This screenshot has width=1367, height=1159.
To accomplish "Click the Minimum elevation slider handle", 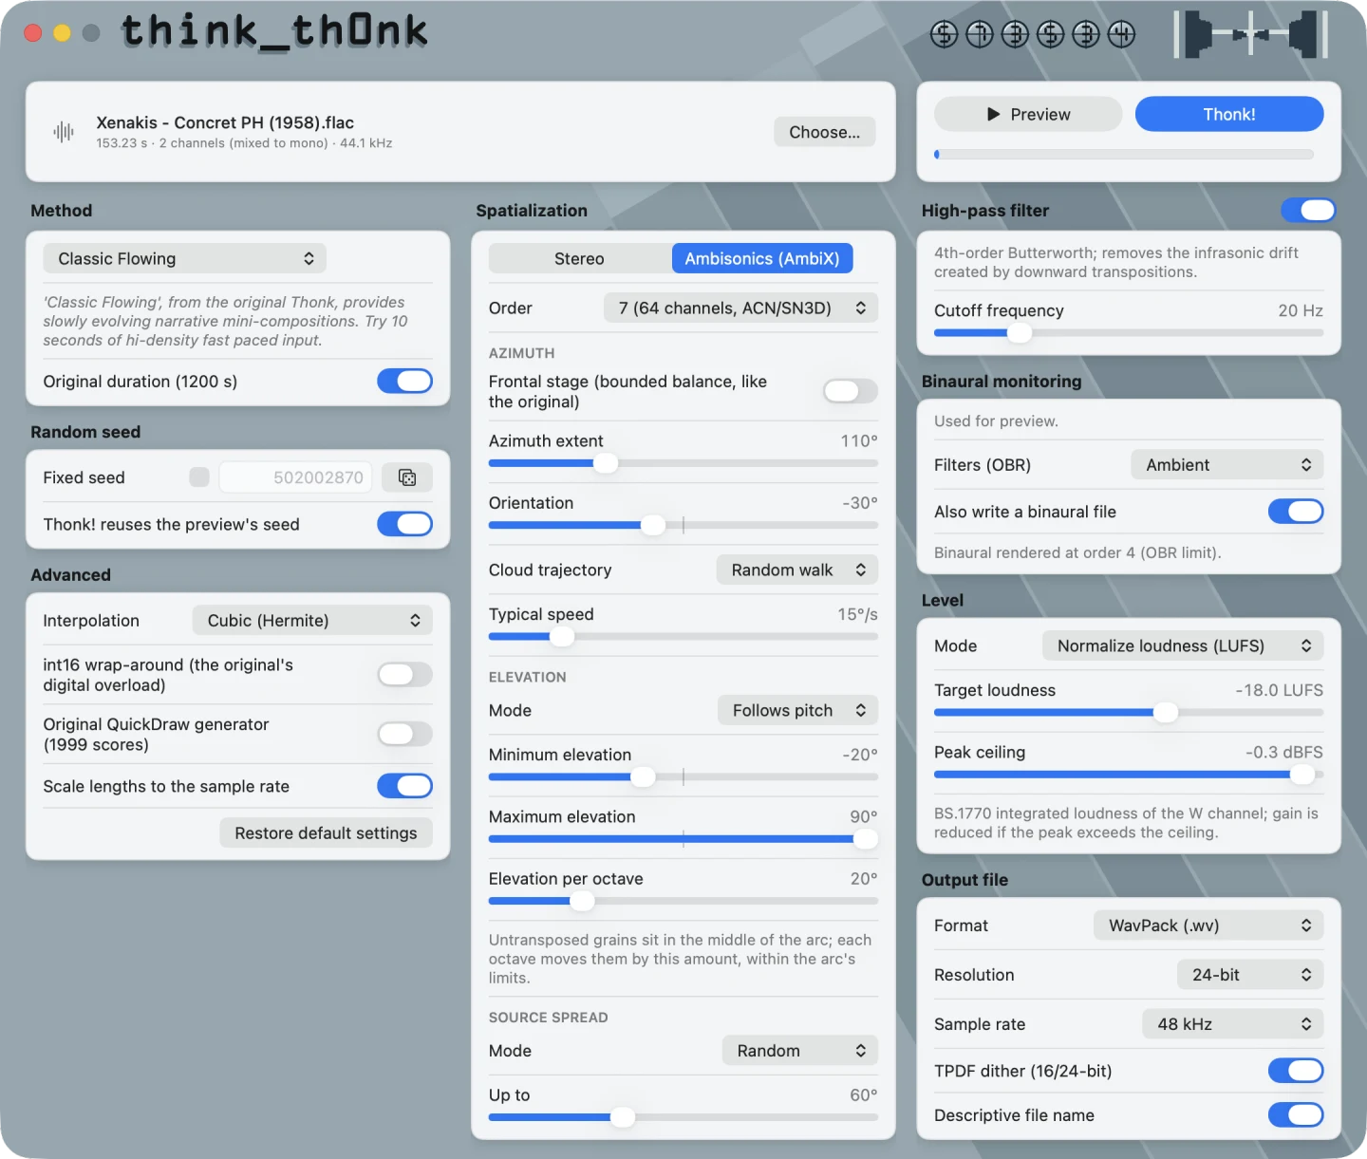I will (643, 777).
